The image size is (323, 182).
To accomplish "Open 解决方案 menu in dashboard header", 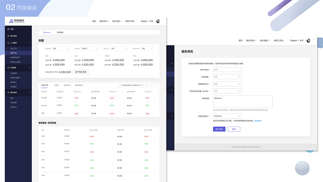I will (104, 21).
